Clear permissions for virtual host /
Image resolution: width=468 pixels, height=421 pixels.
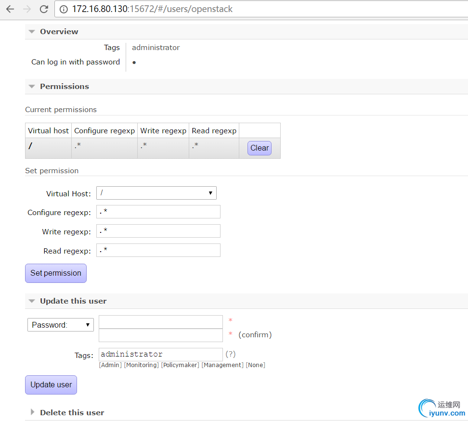(x=260, y=148)
